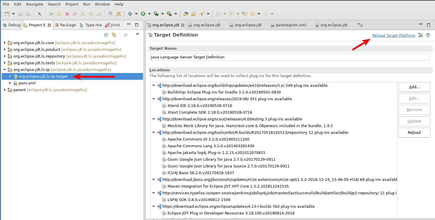Click the Save toolbar icon
Viewport: 435px width, 220px height.
(20, 14)
